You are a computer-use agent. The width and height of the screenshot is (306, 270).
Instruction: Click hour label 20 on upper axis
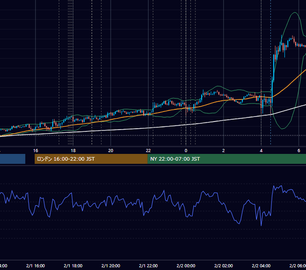pos(111,151)
